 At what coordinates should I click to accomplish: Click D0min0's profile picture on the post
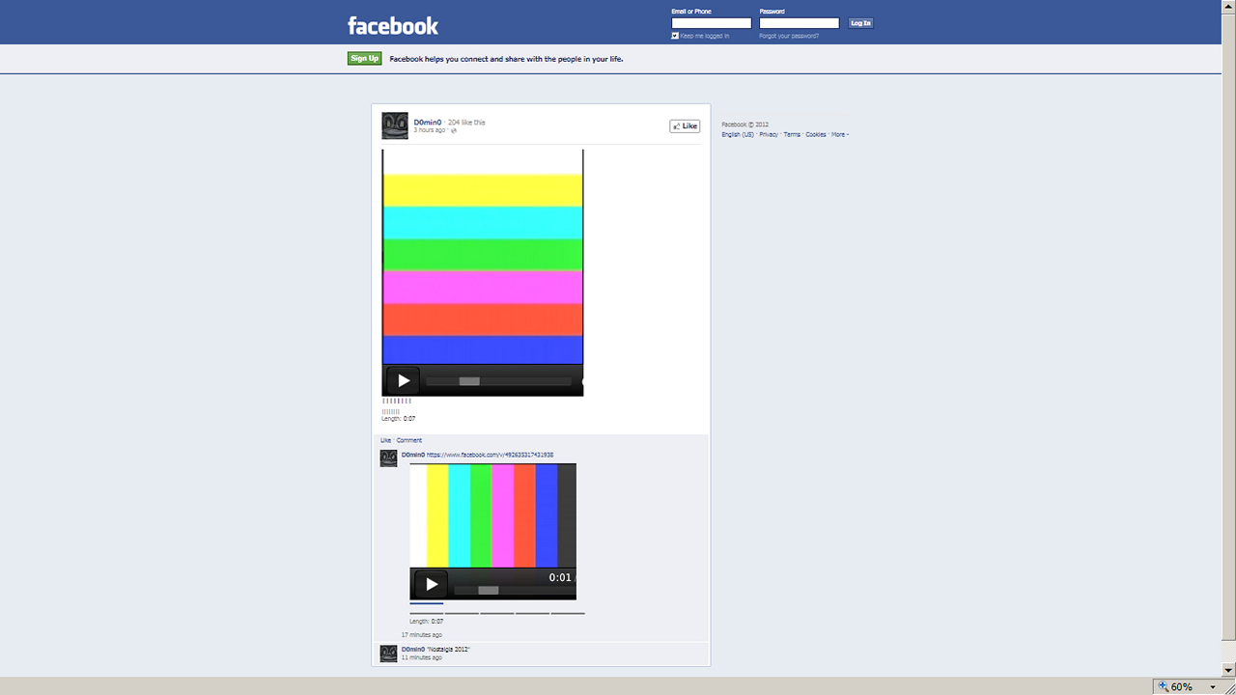(x=394, y=125)
